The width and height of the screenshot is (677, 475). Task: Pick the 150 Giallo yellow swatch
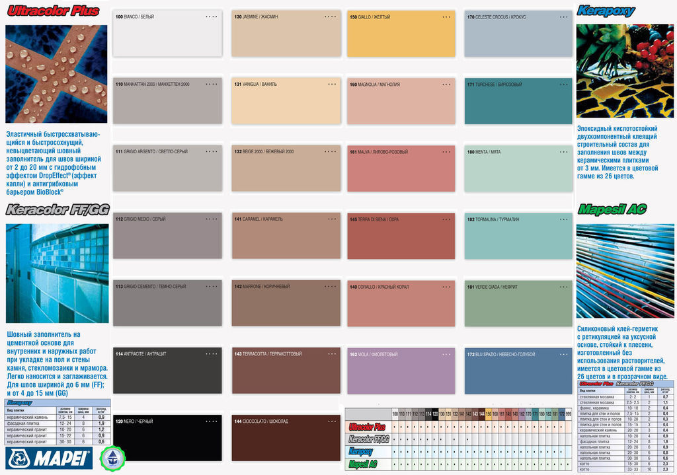point(401,34)
